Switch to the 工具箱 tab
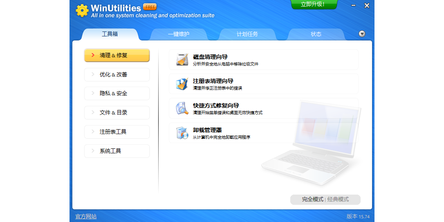444x222 pixels. click(x=110, y=34)
